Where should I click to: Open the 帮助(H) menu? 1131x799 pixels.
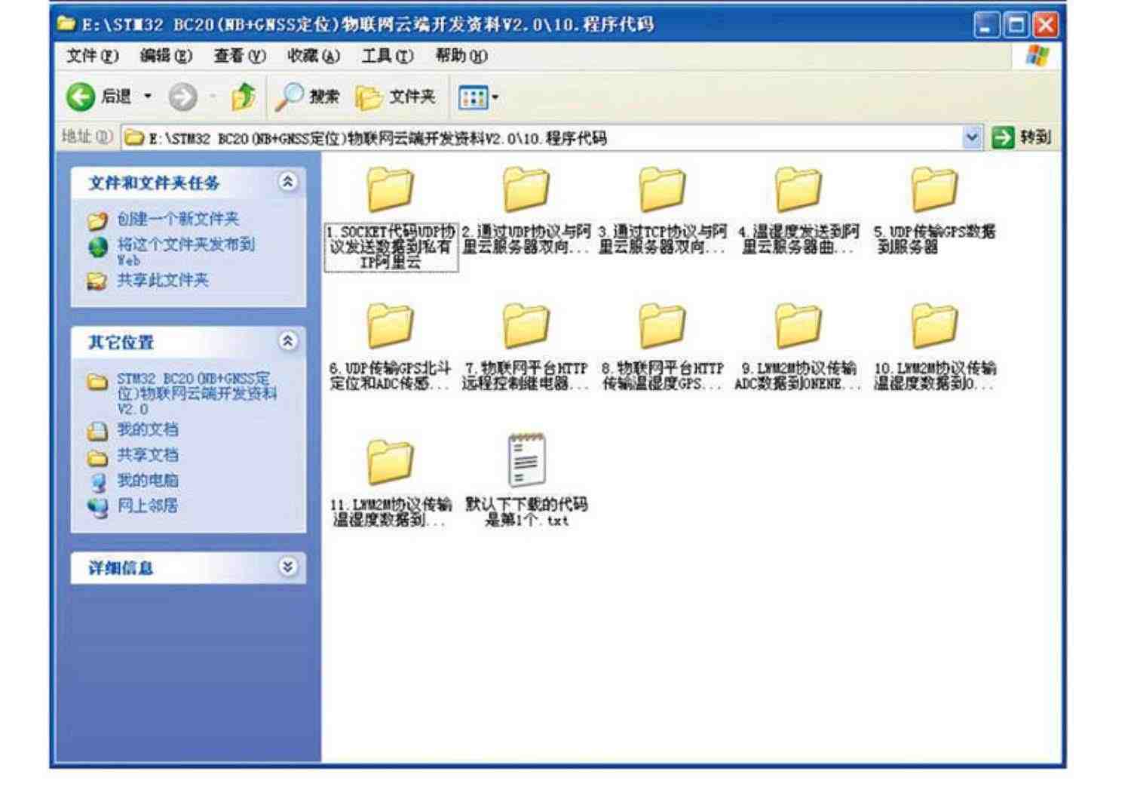pyautogui.click(x=461, y=56)
